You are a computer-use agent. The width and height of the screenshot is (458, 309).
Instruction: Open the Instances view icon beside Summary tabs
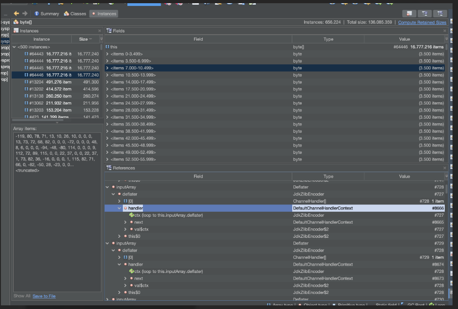point(93,14)
